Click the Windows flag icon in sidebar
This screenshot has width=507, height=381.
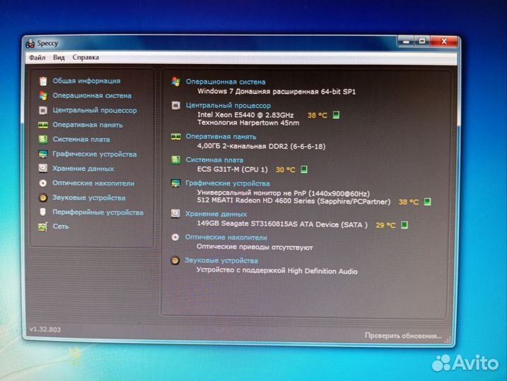click(43, 96)
